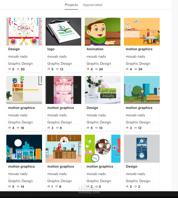Click the eye icon next to 34 views
Image resolution: width=178 pixels, height=198 pixels.
(136, 69)
